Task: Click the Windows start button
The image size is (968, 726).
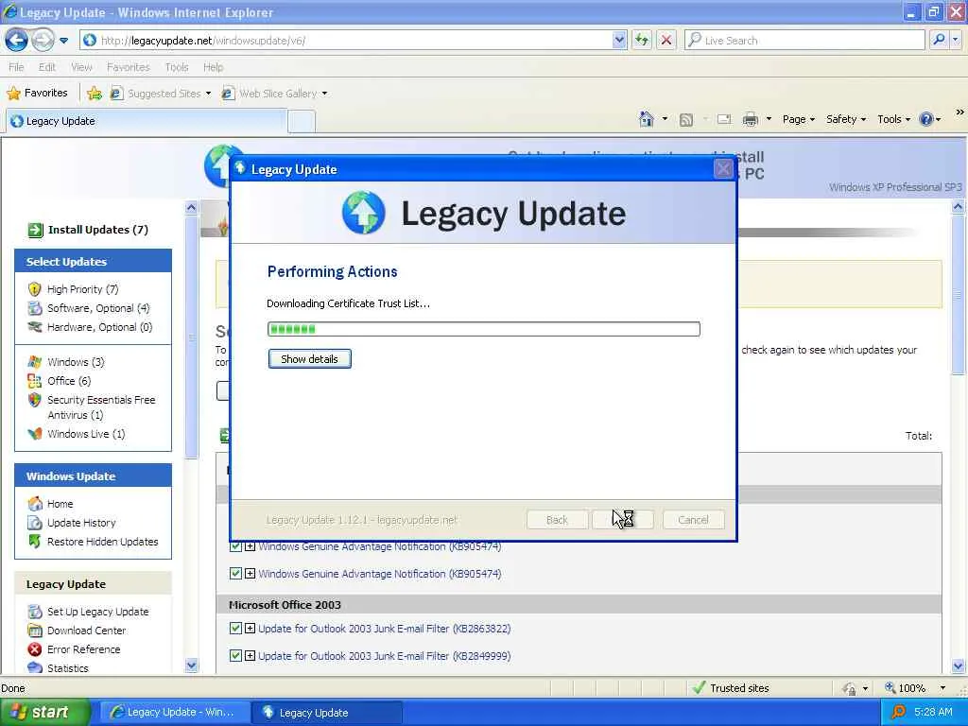Action: point(44,712)
